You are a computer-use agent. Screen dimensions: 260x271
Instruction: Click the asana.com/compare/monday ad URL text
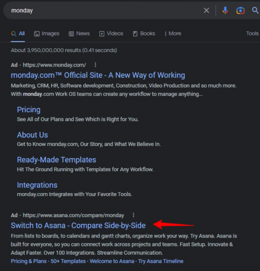point(73,215)
